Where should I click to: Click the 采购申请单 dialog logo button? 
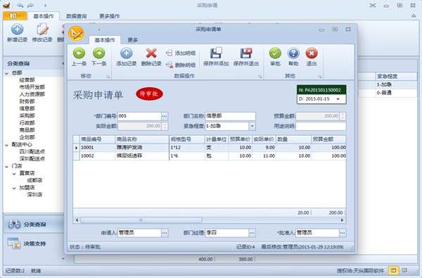pyautogui.click(x=76, y=34)
